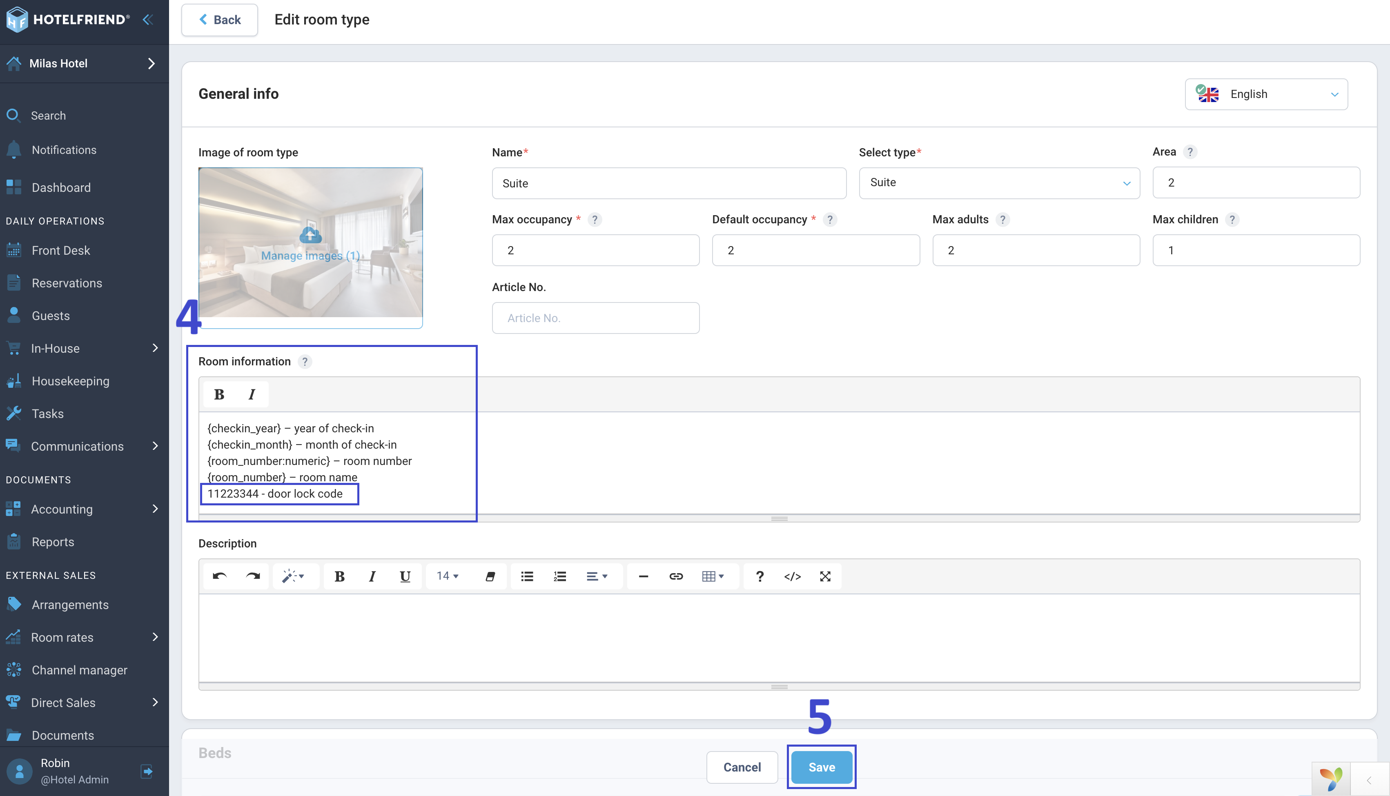Toggle bold in Room information editor
Viewport: 1390px width, 796px height.
coord(219,394)
